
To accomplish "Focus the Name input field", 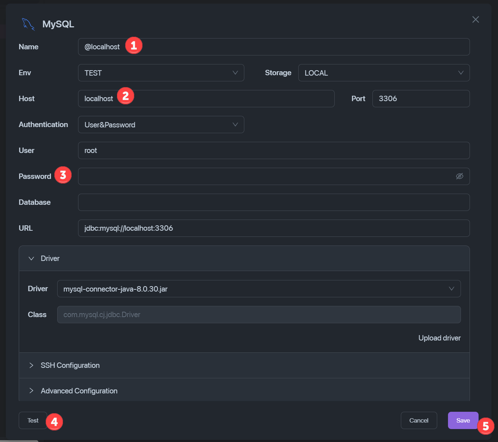I will pyautogui.click(x=274, y=47).
